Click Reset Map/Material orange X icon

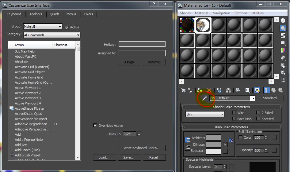pos(209,90)
